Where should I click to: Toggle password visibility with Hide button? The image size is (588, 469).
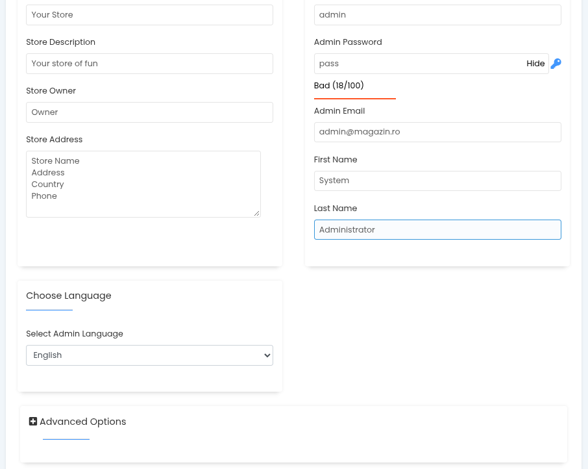point(535,64)
